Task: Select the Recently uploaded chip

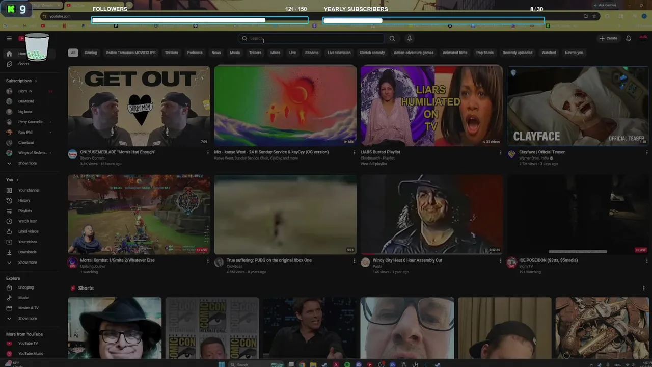Action: [518, 53]
